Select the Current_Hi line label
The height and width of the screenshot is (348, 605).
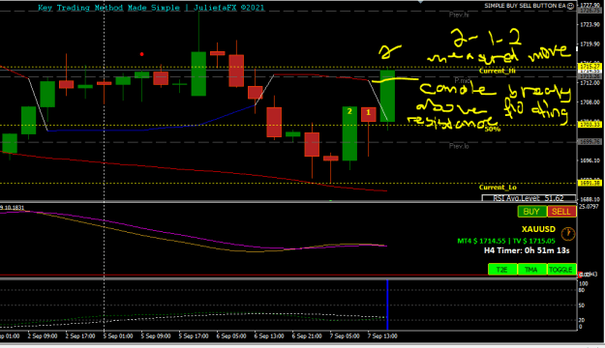(498, 71)
